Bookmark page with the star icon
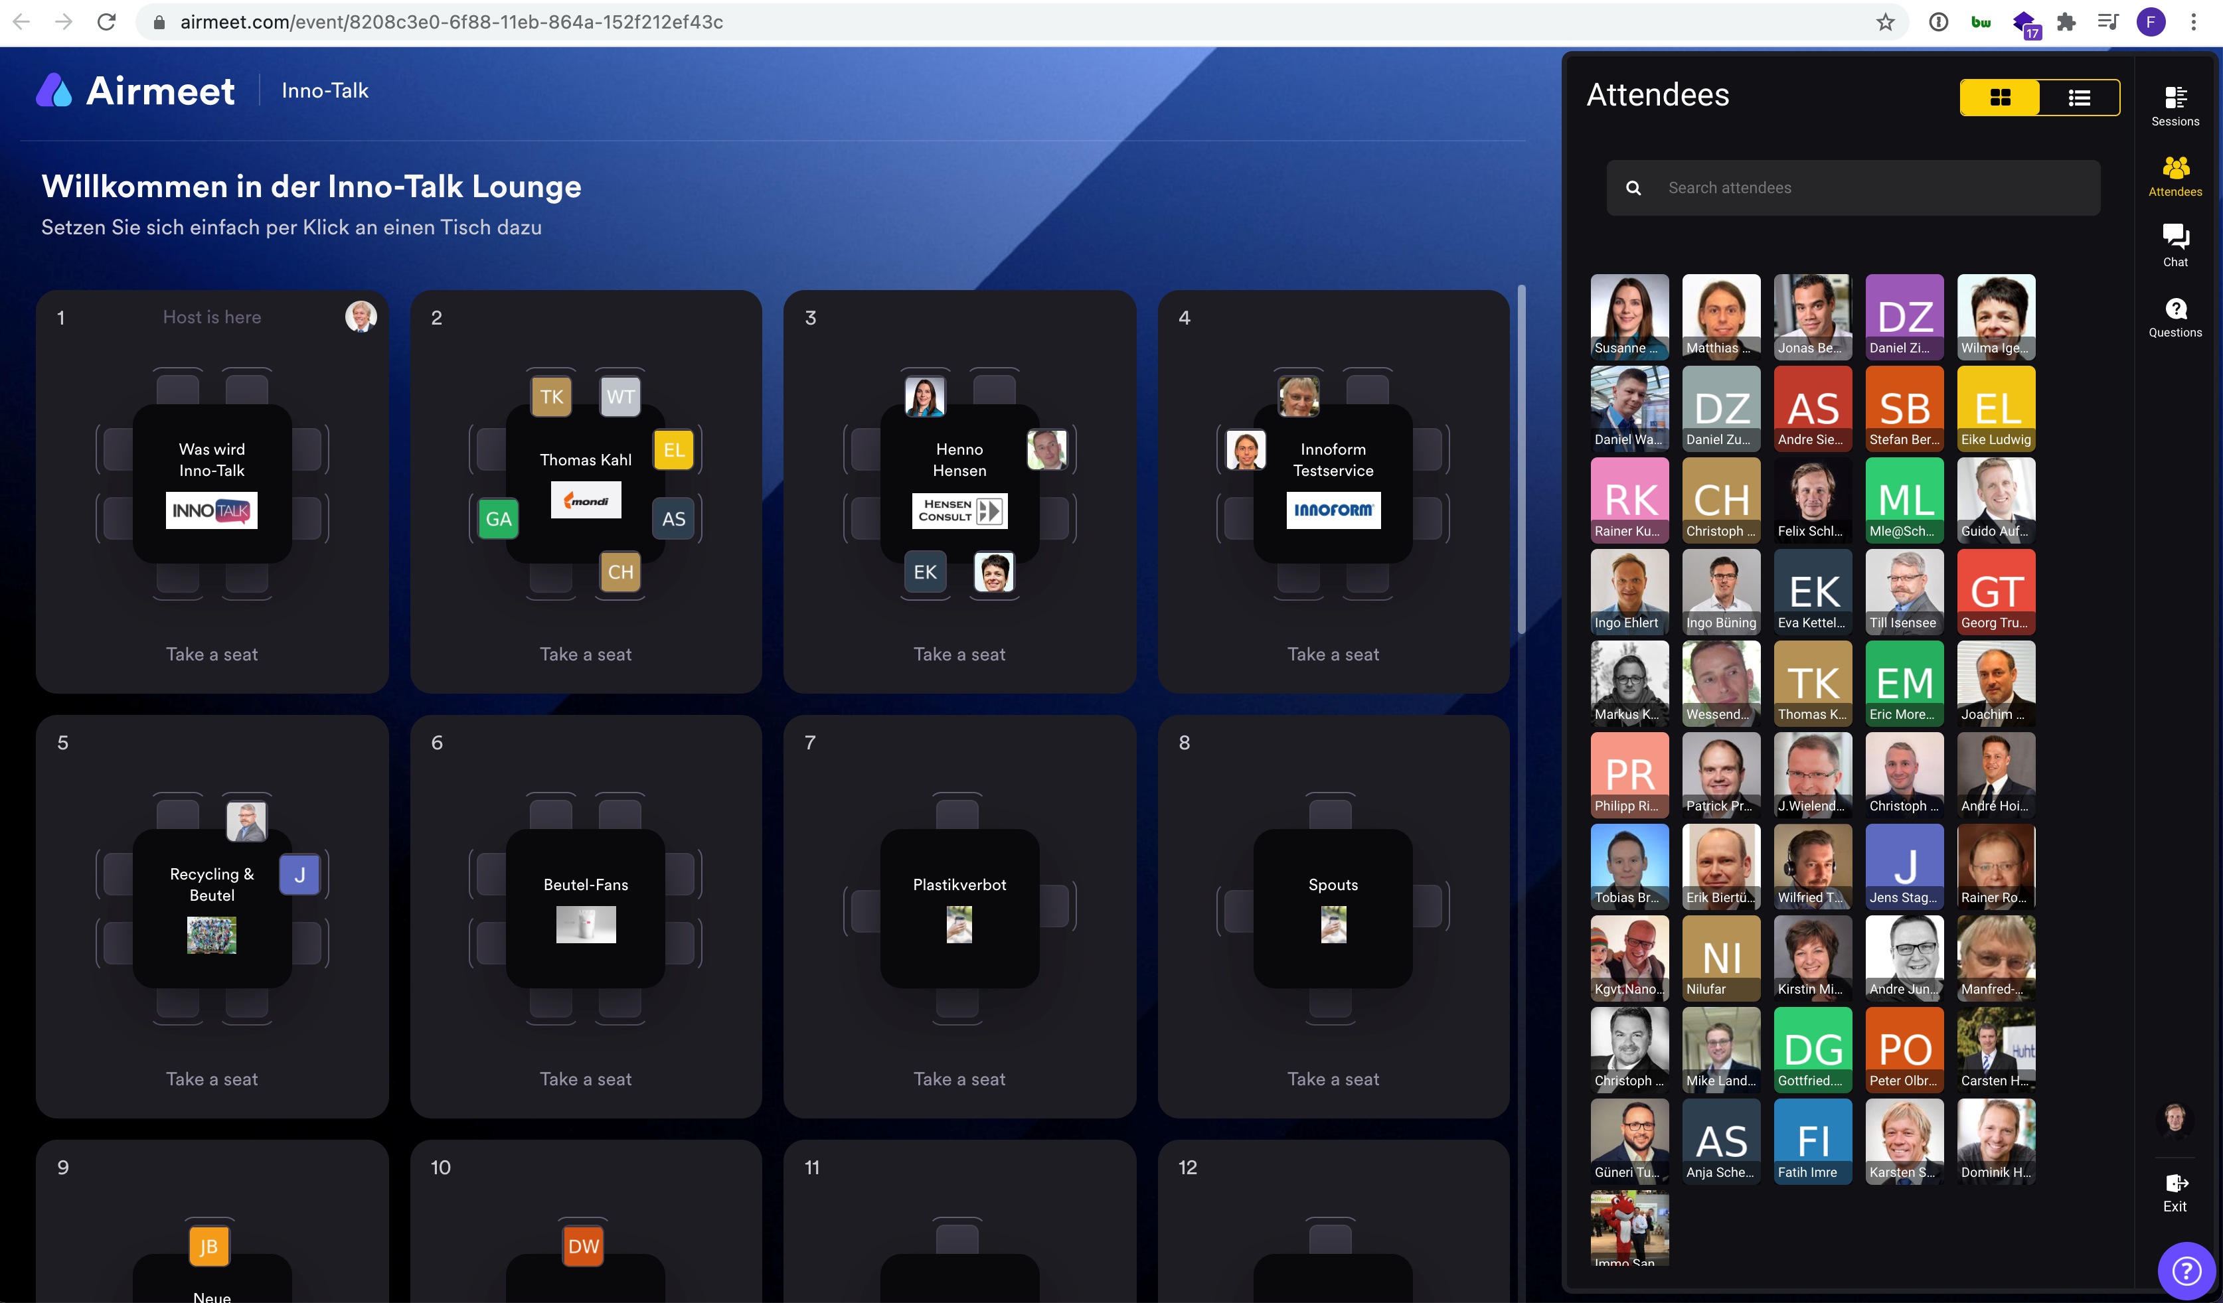The height and width of the screenshot is (1303, 2223). point(1885,22)
